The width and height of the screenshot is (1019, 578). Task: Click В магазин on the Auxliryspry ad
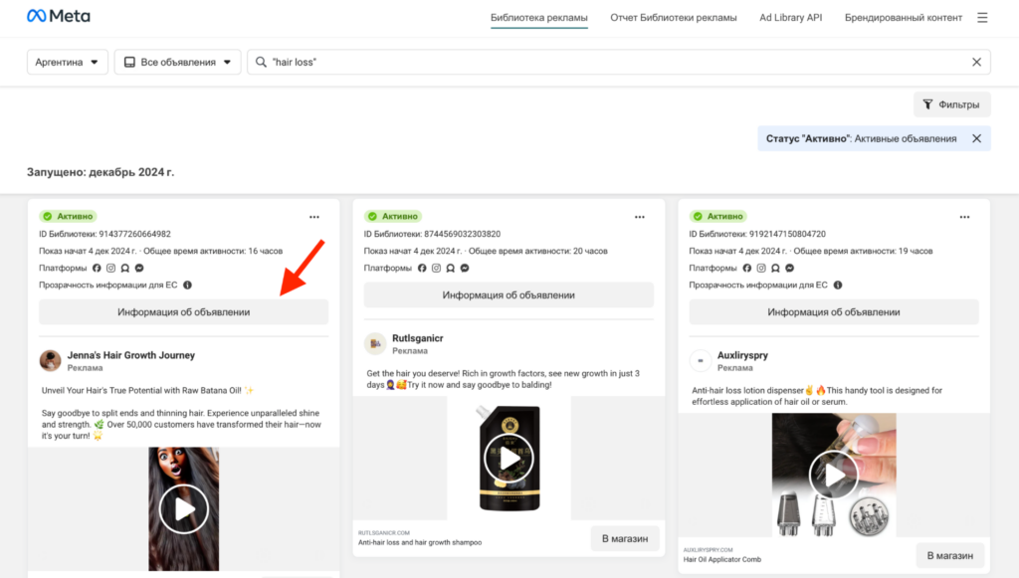[x=949, y=555]
